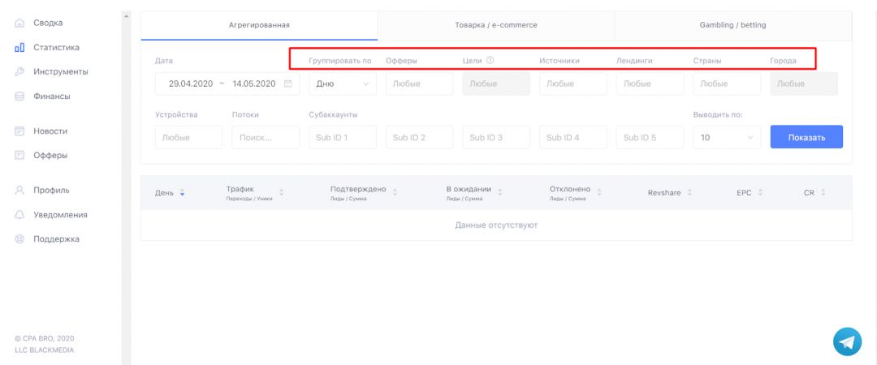Click the Данные отсутствуют message
Screen dimensions: 877x365
pyautogui.click(x=496, y=225)
